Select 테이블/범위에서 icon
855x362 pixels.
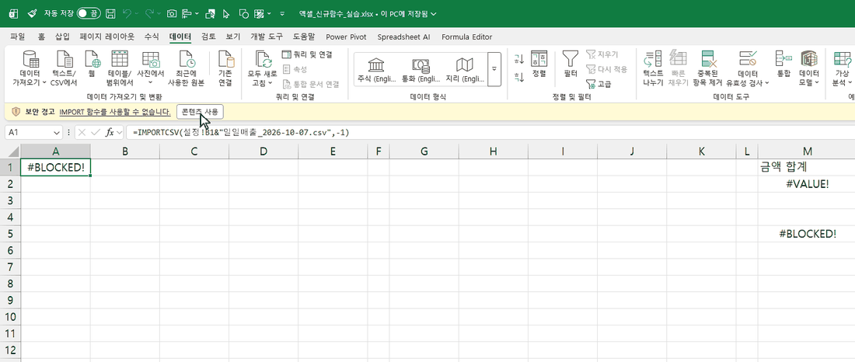[x=120, y=68]
